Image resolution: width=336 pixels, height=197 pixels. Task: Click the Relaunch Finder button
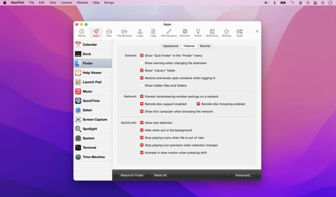coord(132,175)
